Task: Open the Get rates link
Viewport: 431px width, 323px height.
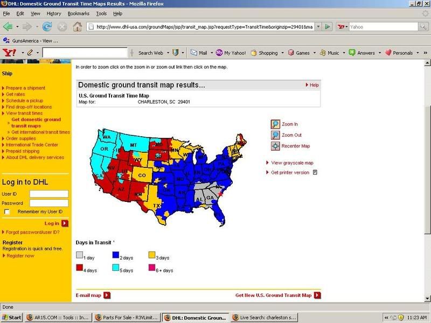Action: click(16, 94)
